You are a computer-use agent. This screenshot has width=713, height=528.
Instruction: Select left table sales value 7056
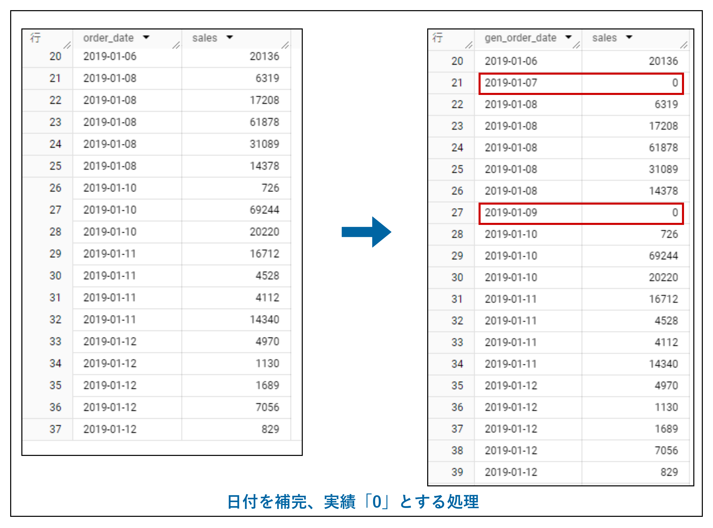267,407
